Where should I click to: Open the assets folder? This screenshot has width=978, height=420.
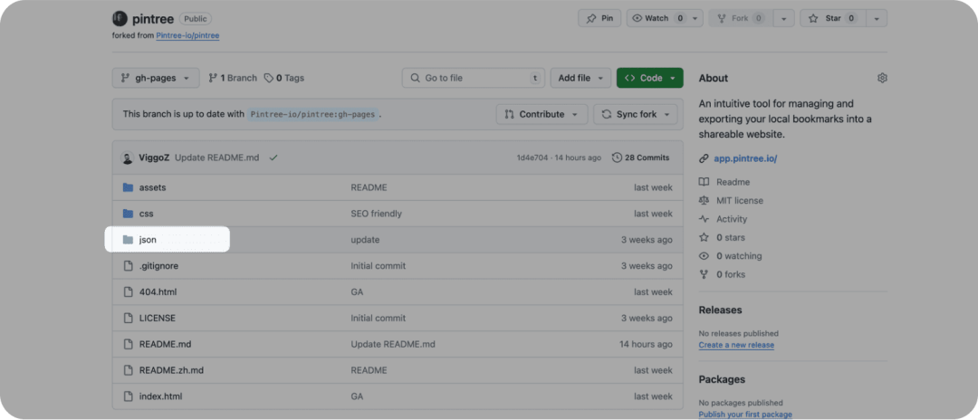pyautogui.click(x=152, y=187)
